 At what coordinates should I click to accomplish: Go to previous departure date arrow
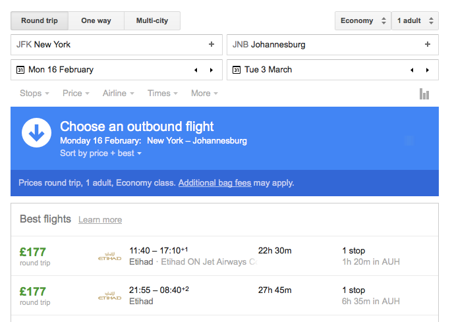click(196, 70)
